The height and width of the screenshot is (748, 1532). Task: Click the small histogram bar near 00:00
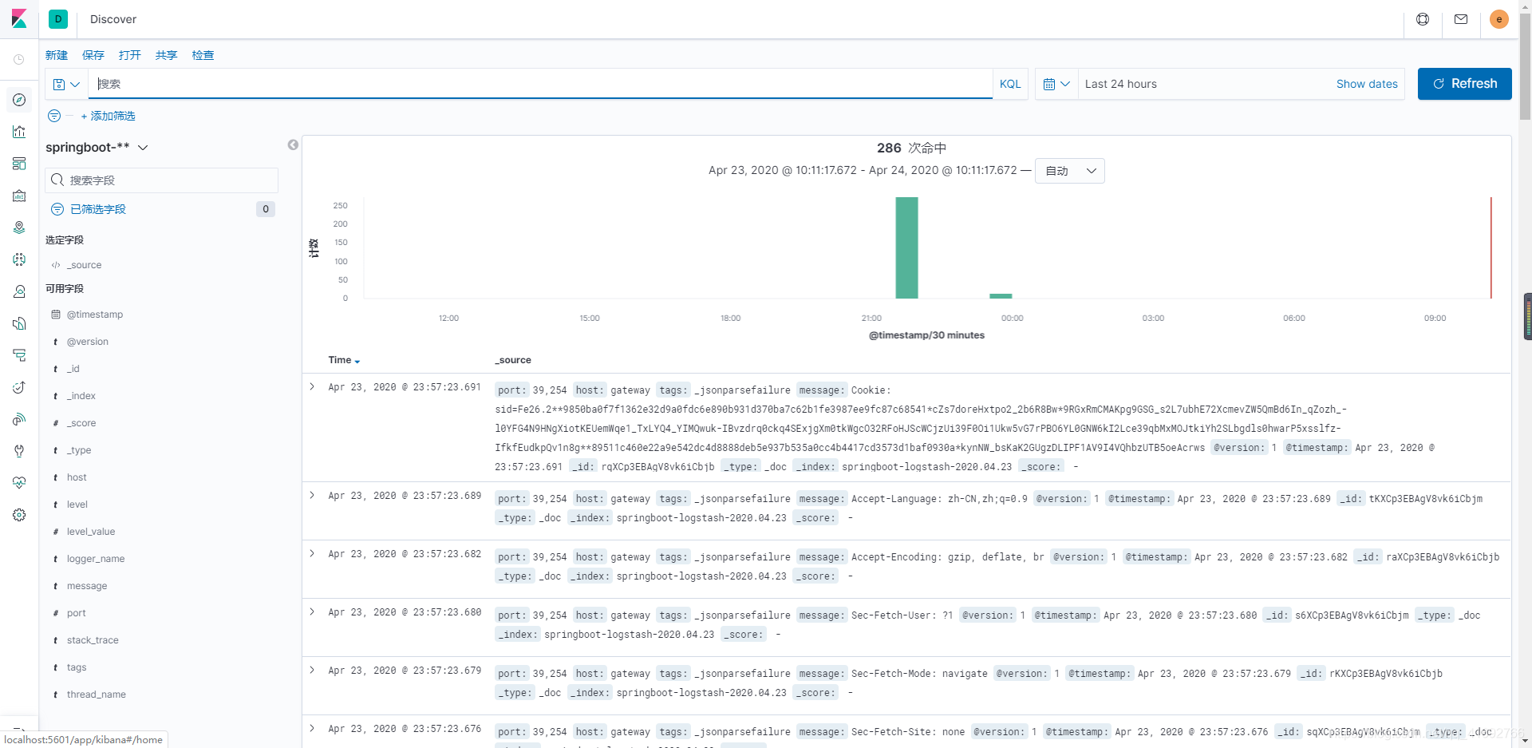(x=1001, y=296)
